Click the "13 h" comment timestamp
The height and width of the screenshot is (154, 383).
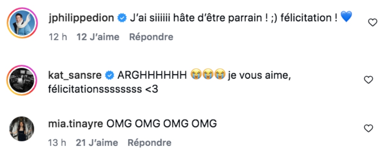click(57, 143)
